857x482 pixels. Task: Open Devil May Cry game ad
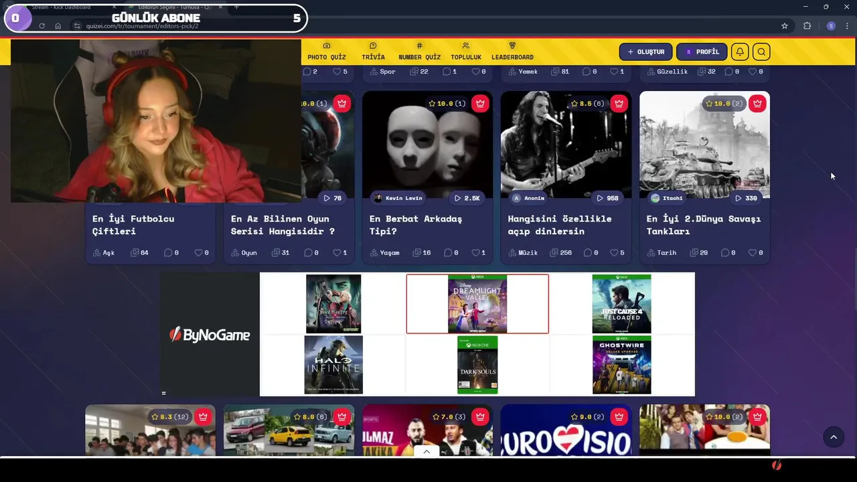coord(333,303)
